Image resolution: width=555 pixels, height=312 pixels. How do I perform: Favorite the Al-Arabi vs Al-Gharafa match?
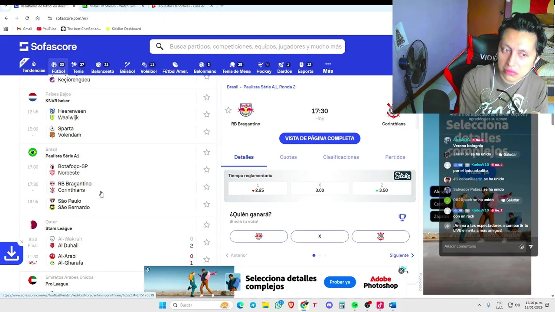pyautogui.click(x=207, y=260)
